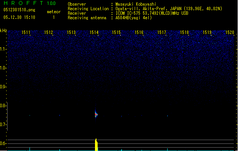Screen dimensions: 238x151
Task: Click the 1520 time label
Action: 230,33
